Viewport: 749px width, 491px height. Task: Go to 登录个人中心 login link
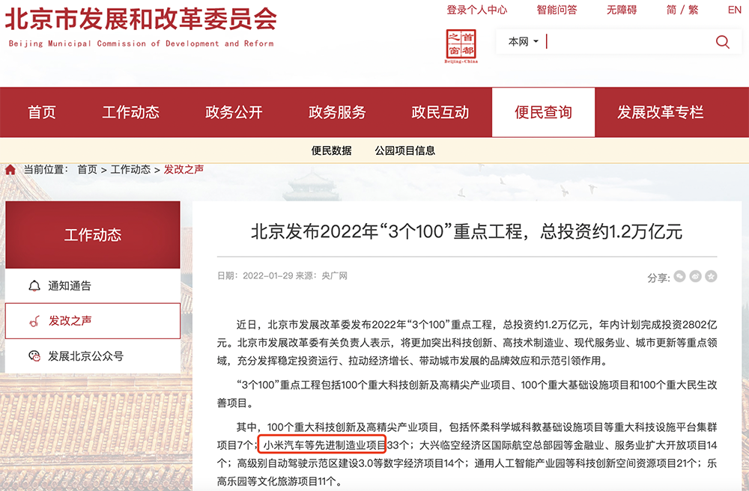pos(476,10)
